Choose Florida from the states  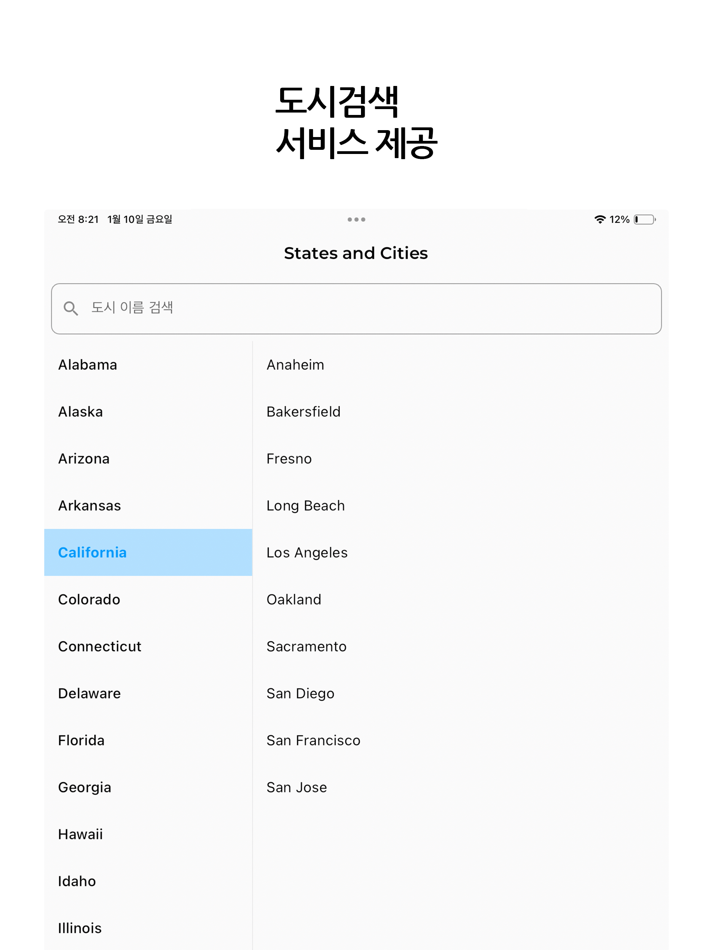pos(148,740)
